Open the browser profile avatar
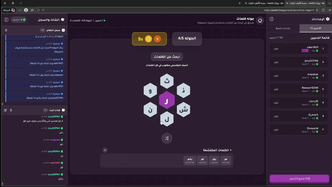 point(26,10)
